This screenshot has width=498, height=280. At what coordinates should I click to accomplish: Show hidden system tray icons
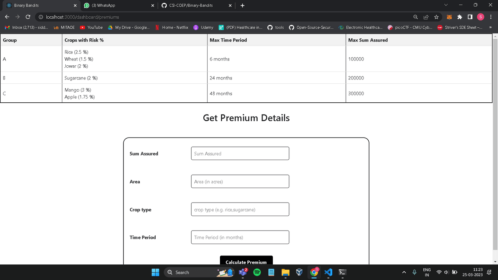click(x=404, y=272)
